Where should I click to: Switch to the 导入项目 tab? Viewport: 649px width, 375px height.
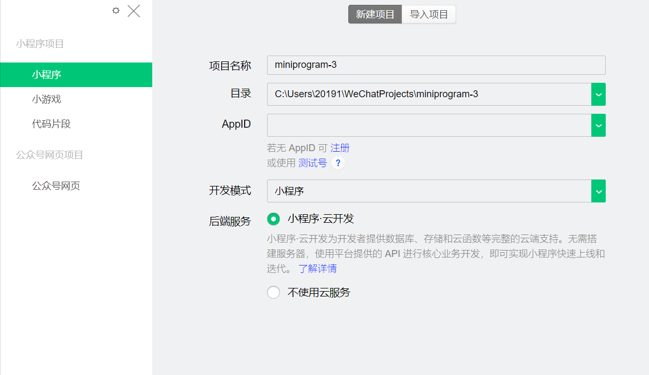tap(428, 14)
